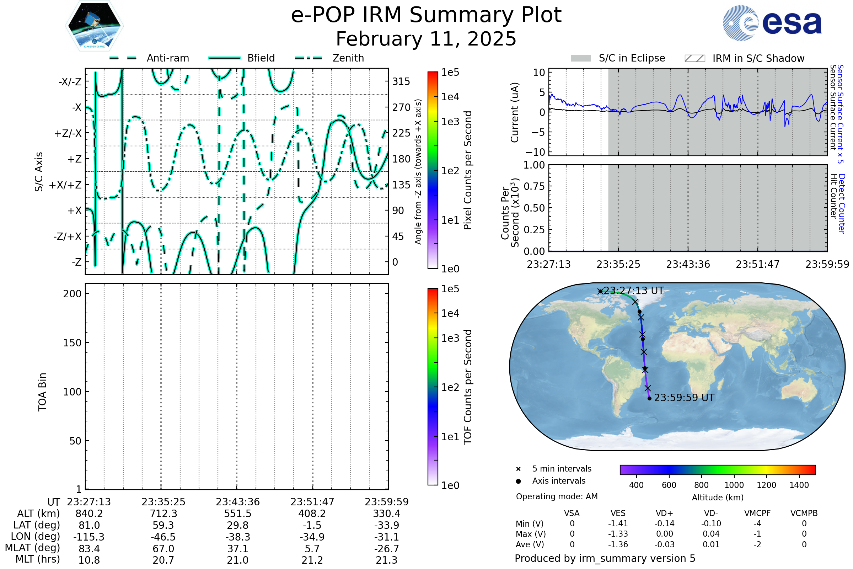Image resolution: width=853 pixels, height=569 pixels.
Task: Click the Axis intervals dot marker legend
Action: (x=518, y=481)
